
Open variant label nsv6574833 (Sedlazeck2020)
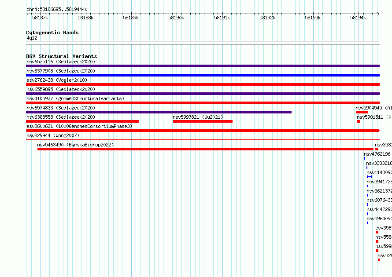click(61, 108)
